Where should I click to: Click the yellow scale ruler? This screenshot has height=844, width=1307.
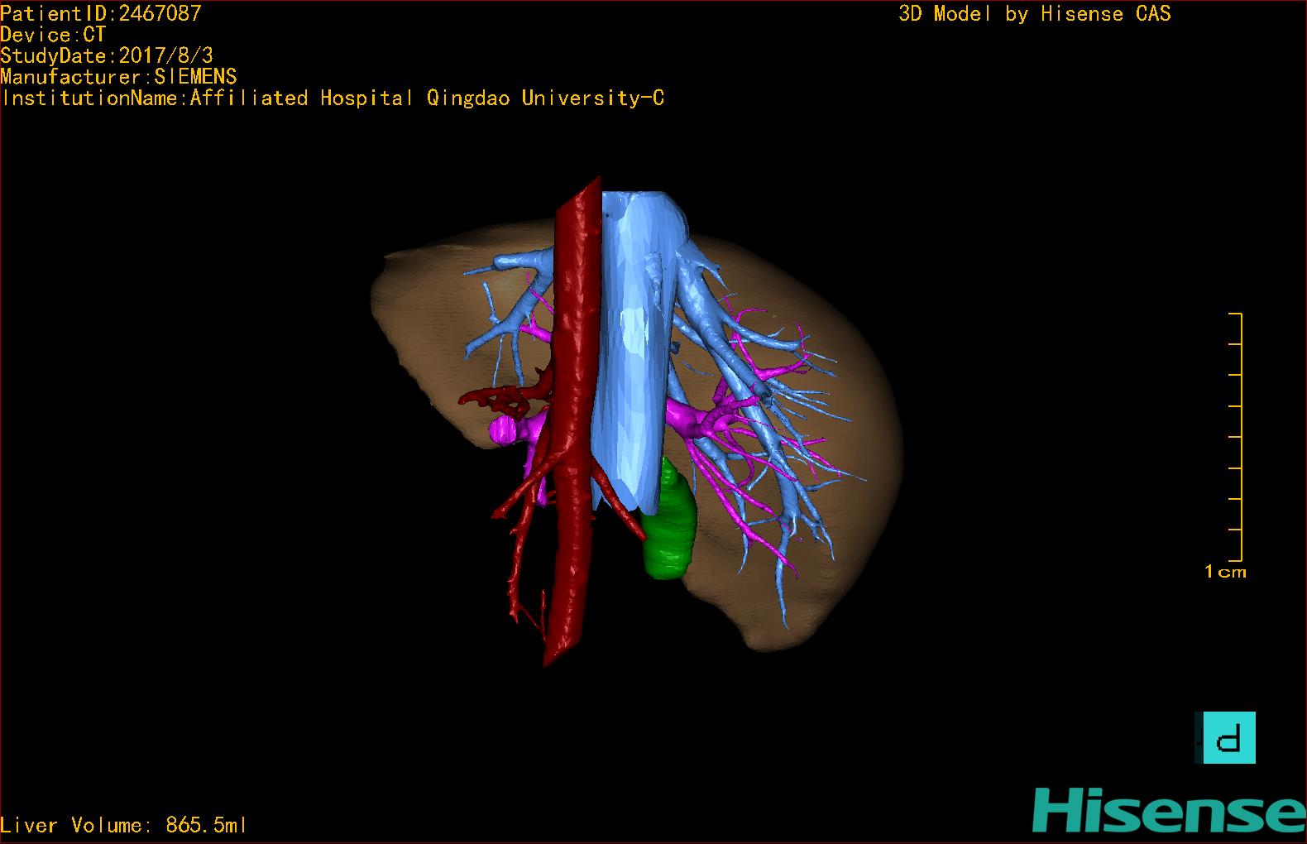[1236, 437]
